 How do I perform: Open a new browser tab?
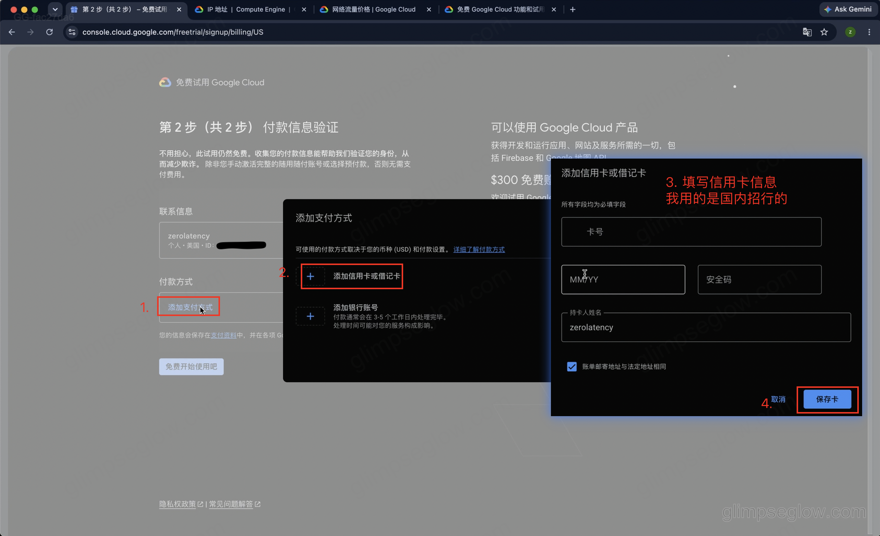[x=573, y=9]
